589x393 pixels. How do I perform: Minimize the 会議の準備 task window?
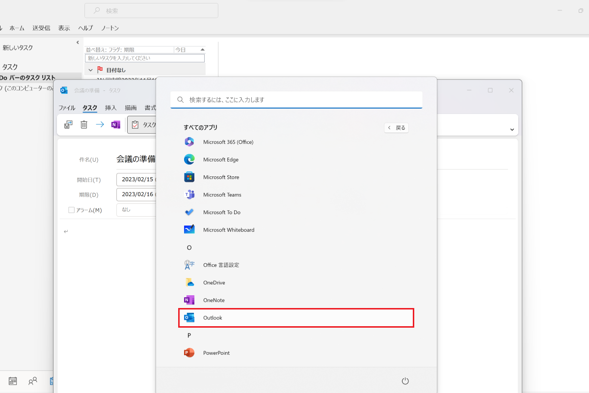(470, 90)
